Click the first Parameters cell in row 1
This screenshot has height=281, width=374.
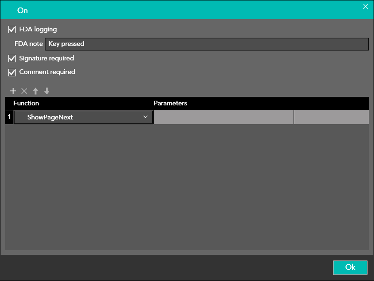[x=223, y=118]
